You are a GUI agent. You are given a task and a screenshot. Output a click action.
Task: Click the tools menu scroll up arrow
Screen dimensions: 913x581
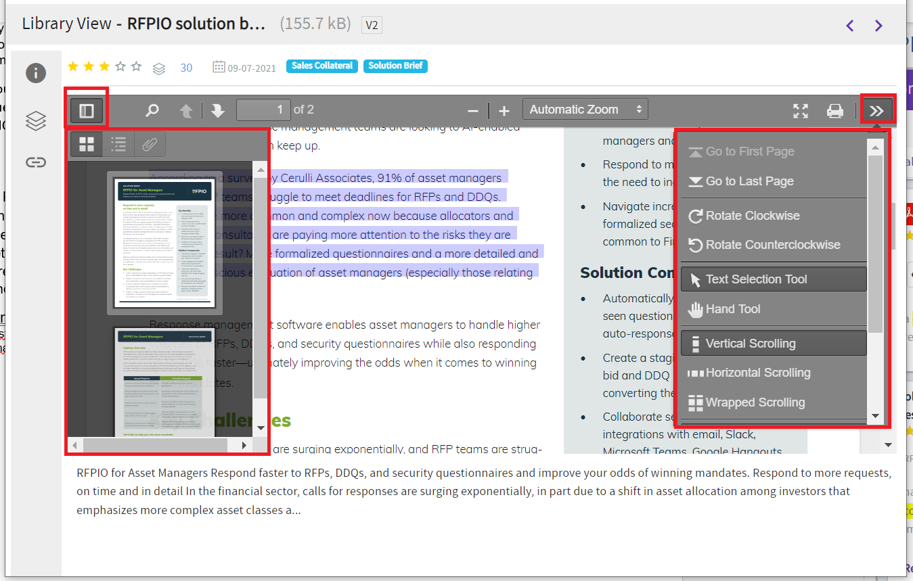[875, 147]
